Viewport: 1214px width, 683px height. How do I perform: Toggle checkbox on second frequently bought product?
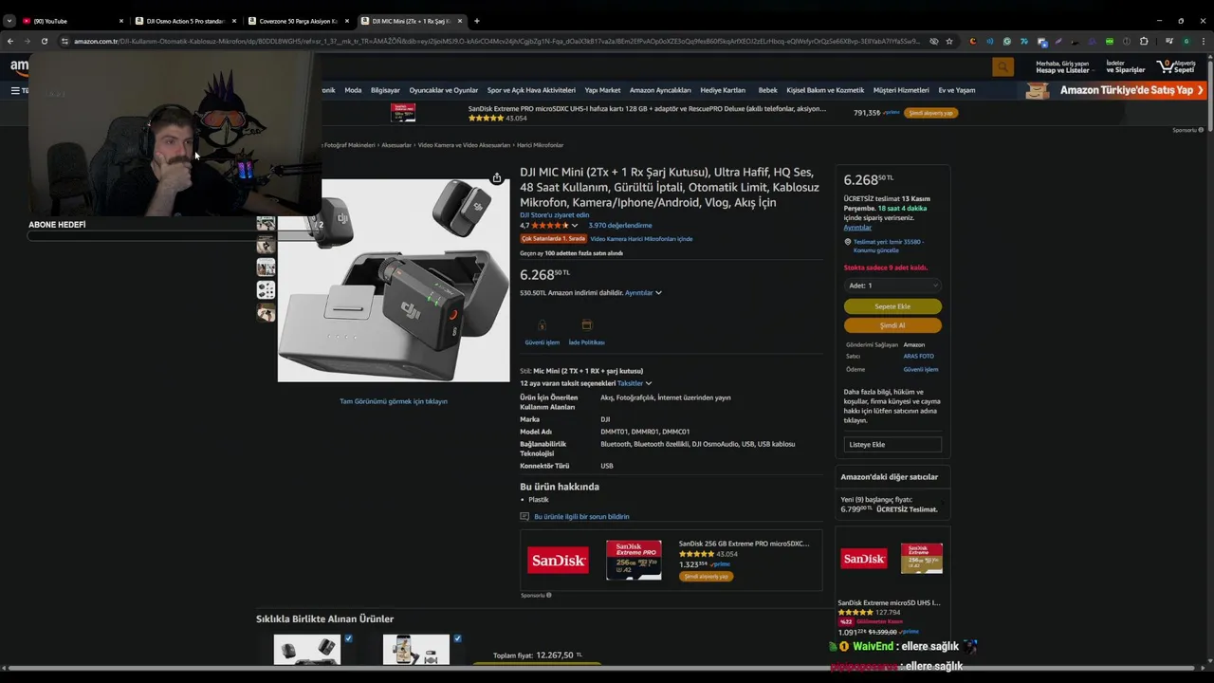point(457,638)
